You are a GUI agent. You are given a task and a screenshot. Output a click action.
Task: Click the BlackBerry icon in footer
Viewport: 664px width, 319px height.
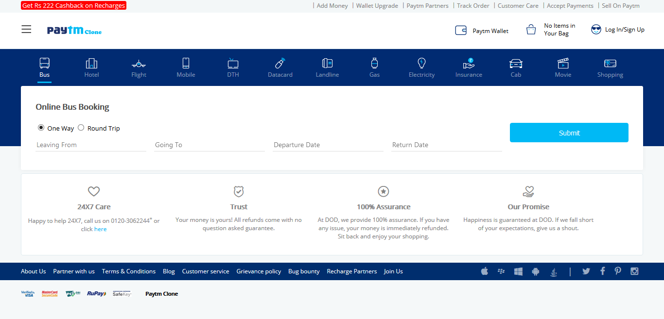click(x=501, y=271)
